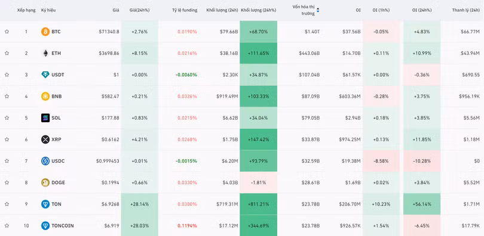Viewport: 484px width, 236px height.
Task: Sort by Xếp hạng column header
Action: (26, 10)
